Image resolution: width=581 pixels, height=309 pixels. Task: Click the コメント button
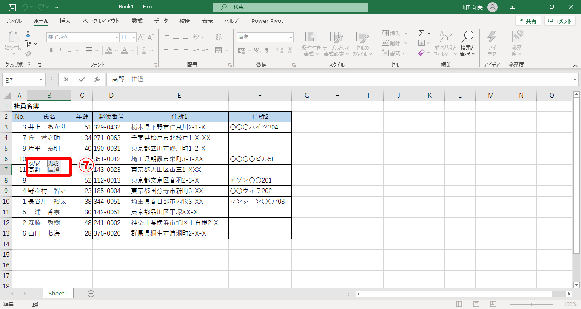(x=560, y=21)
